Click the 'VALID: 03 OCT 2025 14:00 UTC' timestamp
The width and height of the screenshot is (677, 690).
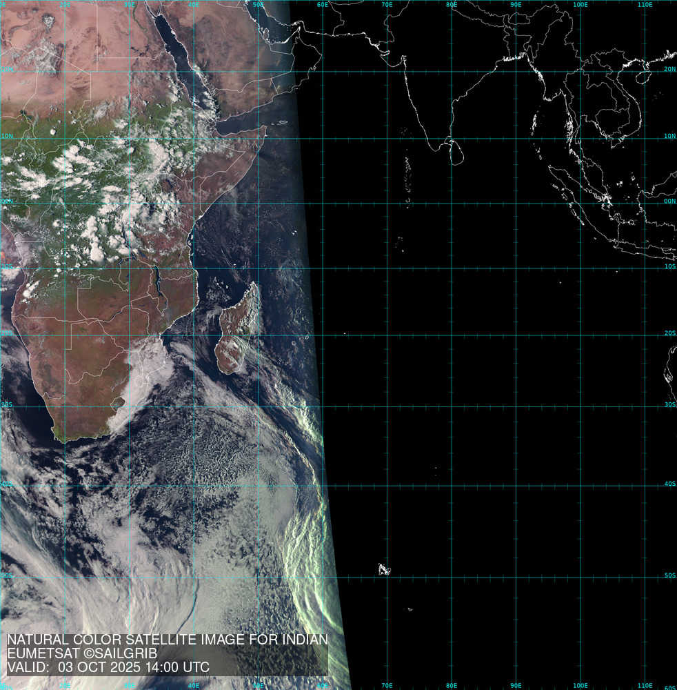click(x=108, y=667)
